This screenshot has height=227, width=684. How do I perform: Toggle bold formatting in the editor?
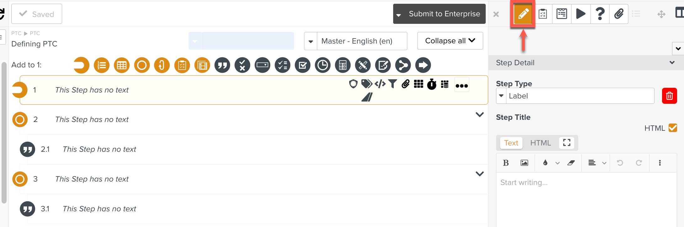[506, 163]
